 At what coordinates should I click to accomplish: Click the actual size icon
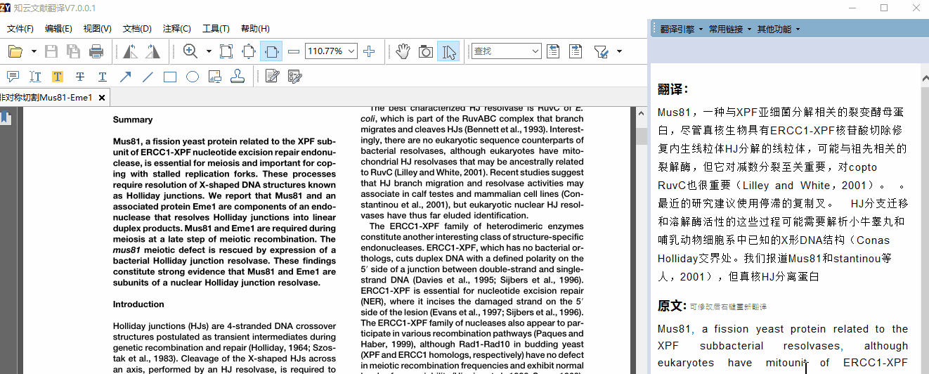(226, 51)
